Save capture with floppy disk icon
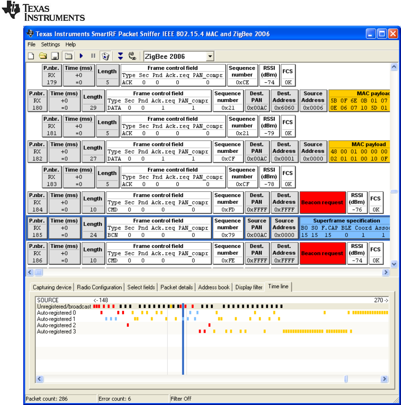The image size is (401, 405). coord(55,56)
